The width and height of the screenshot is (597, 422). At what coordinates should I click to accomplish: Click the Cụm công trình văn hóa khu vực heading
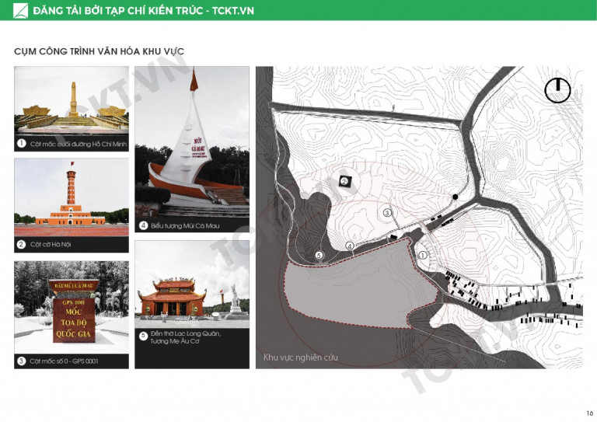[x=99, y=51]
